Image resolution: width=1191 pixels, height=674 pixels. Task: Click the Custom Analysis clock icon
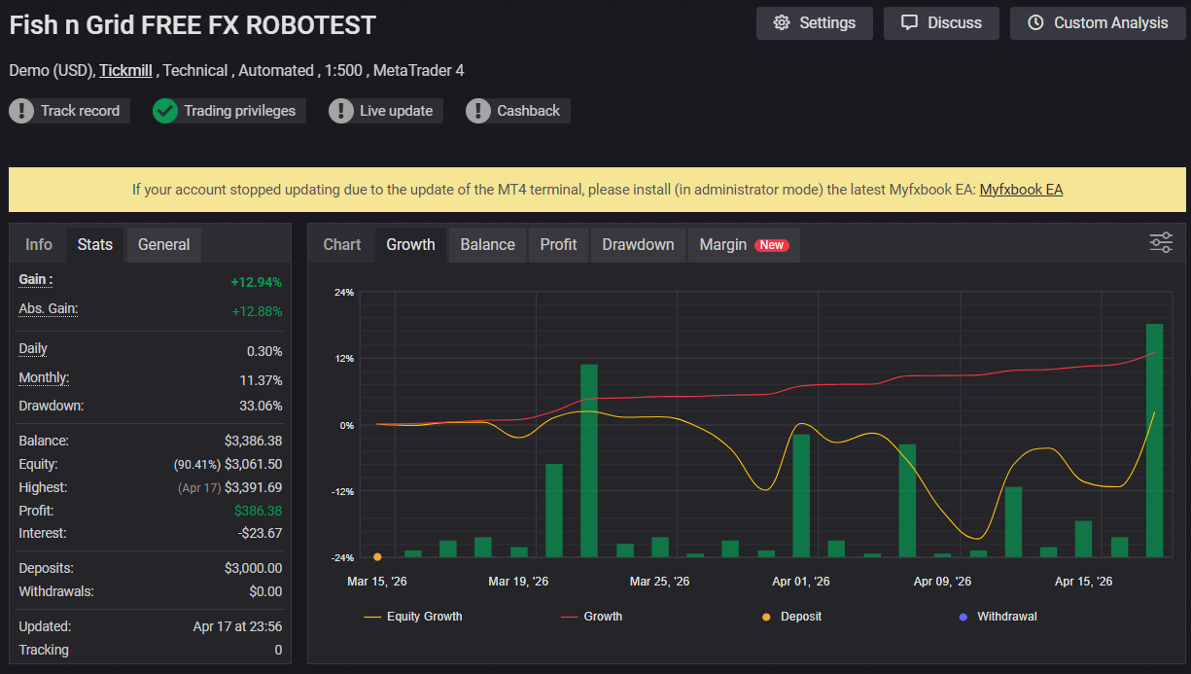pos(1036,23)
